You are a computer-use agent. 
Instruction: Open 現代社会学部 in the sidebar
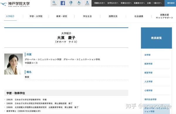point(150,99)
